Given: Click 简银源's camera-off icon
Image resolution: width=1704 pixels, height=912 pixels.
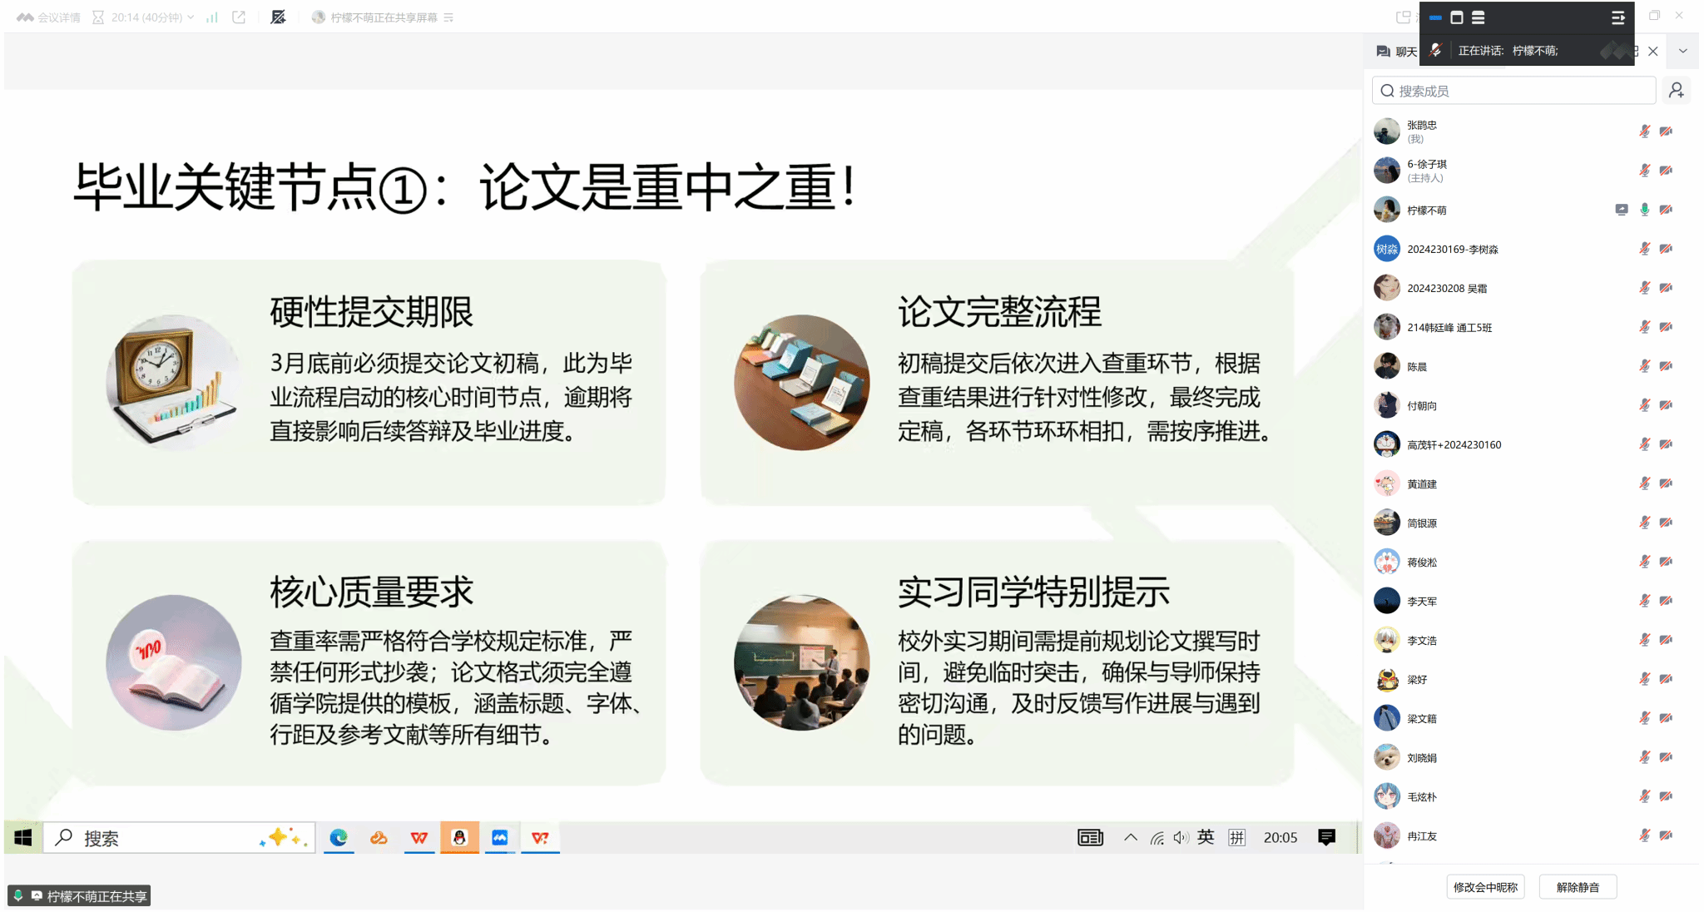Looking at the screenshot, I should pos(1667,523).
